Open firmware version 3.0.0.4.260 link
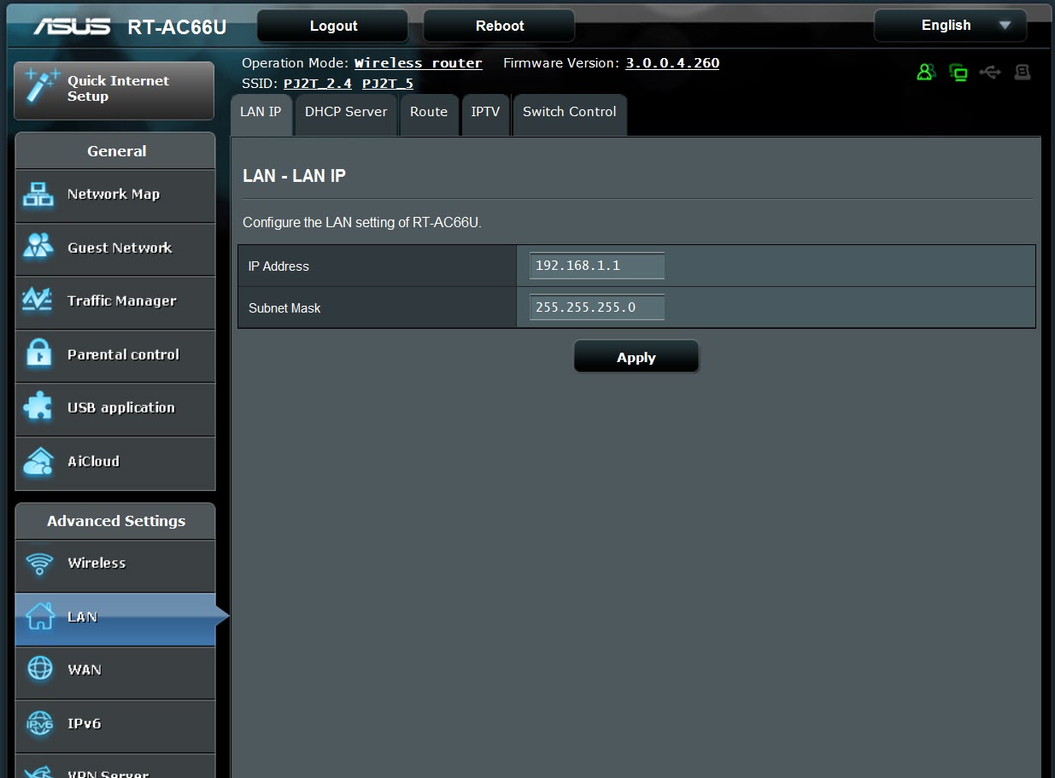The width and height of the screenshot is (1055, 778). (x=672, y=63)
